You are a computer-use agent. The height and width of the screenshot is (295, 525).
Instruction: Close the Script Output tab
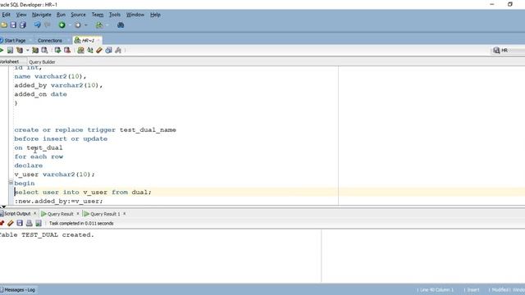tap(34, 213)
